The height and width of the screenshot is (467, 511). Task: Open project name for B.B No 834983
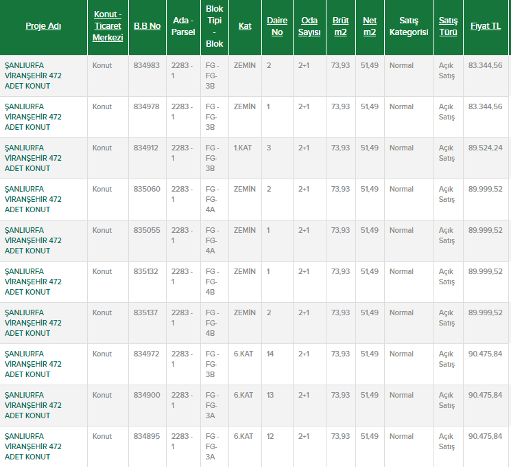click(x=33, y=76)
